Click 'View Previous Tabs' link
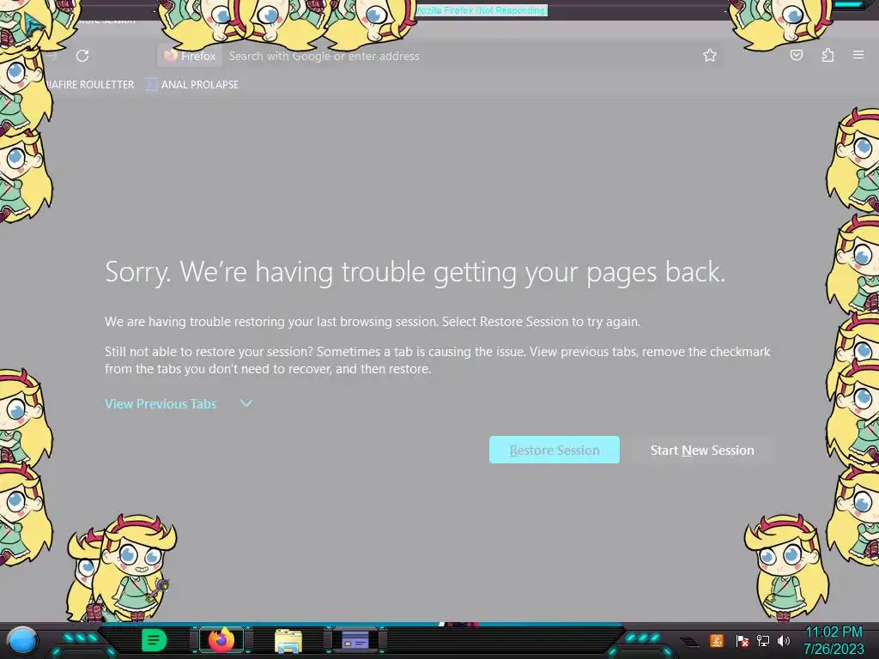879x659 pixels. [161, 403]
